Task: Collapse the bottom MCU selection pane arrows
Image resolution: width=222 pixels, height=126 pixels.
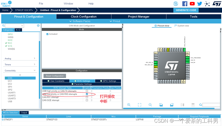Action: click(x=4, y=110)
